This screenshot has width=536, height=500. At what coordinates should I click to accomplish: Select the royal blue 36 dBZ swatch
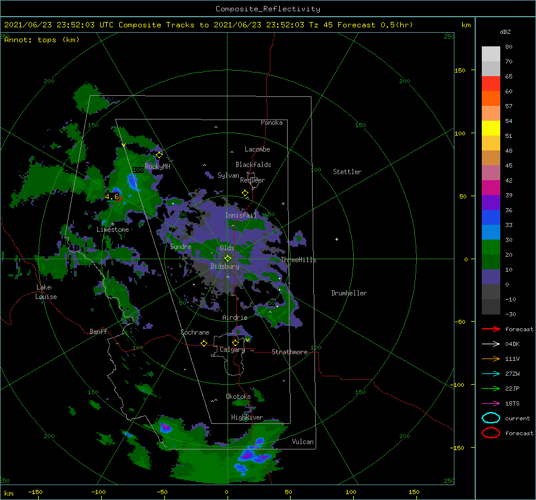click(x=491, y=217)
